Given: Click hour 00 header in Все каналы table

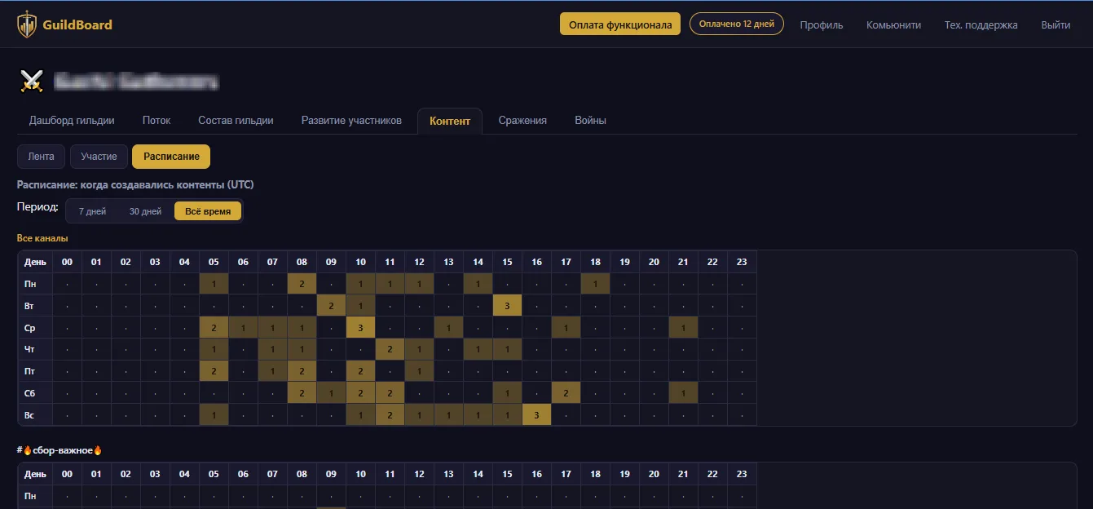Looking at the screenshot, I should click(x=67, y=262).
